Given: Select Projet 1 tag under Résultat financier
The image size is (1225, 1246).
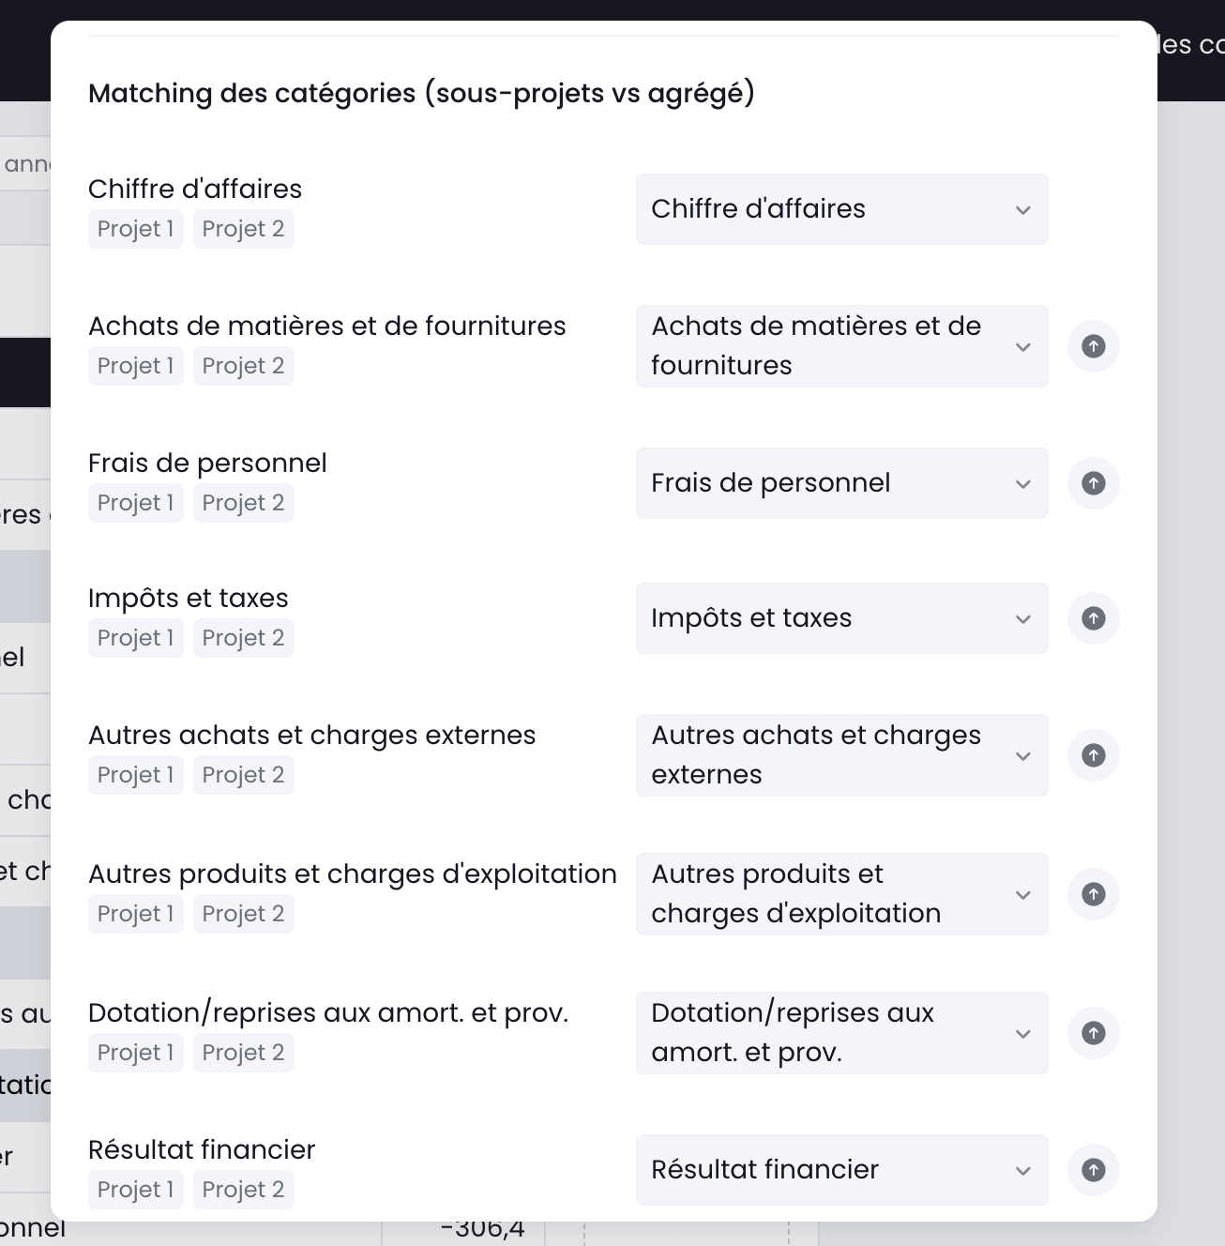Looking at the screenshot, I should tap(136, 1190).
